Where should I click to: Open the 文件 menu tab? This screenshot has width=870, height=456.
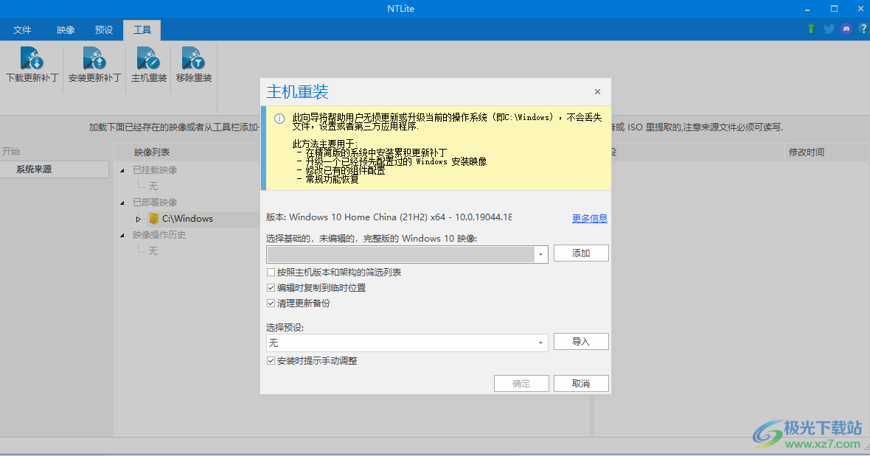[22, 30]
